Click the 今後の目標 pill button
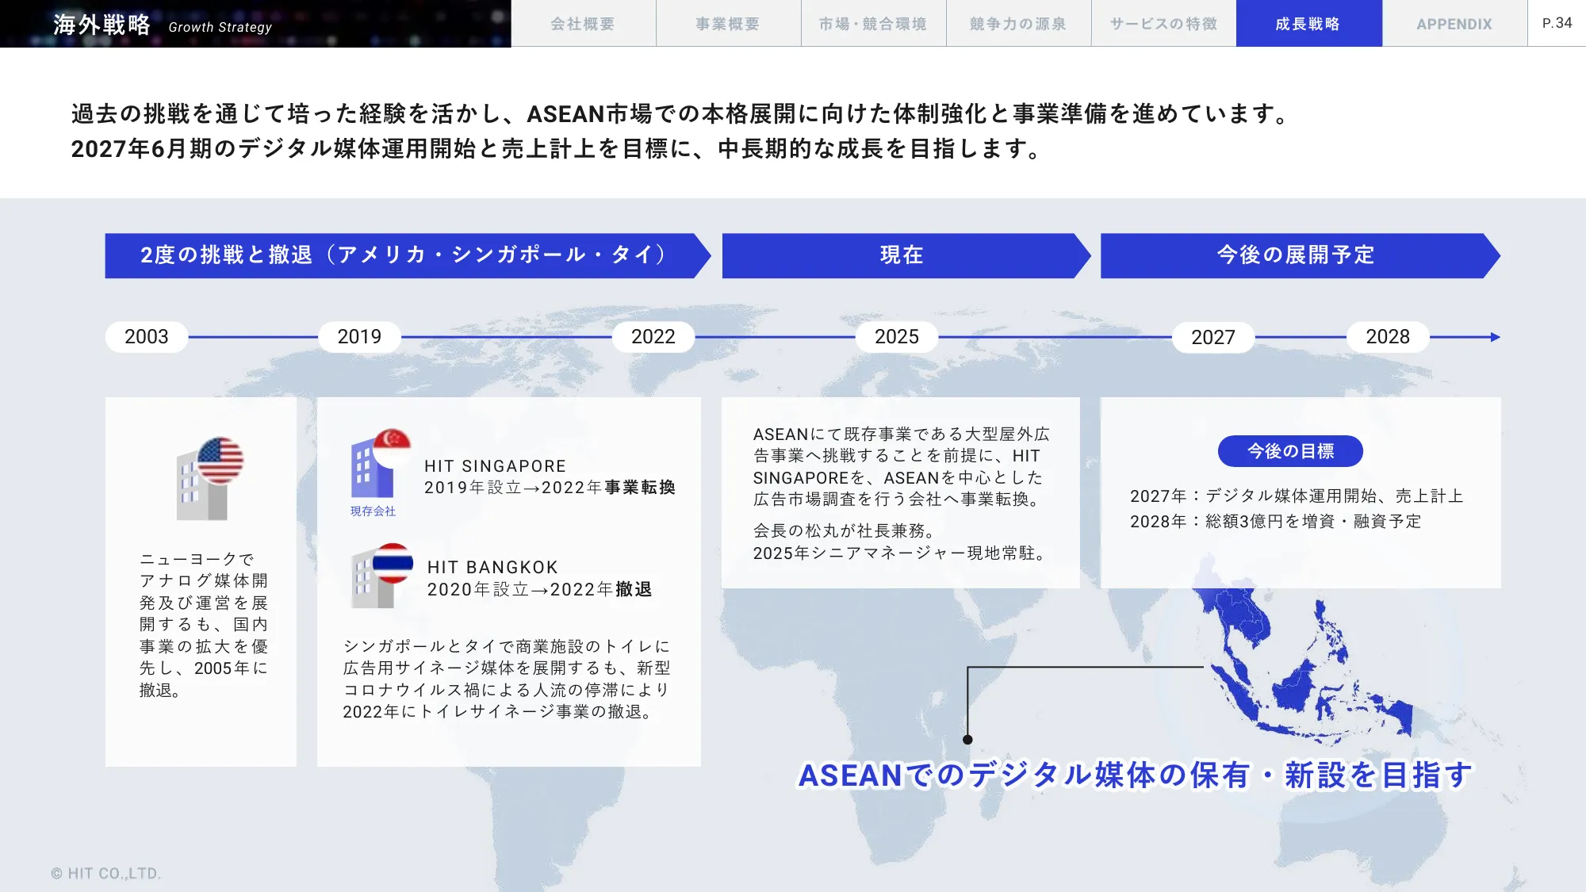Image resolution: width=1586 pixels, height=892 pixels. click(x=1290, y=451)
